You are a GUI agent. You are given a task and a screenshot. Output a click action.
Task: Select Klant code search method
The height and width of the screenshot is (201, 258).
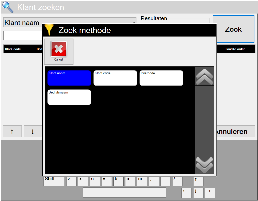(x=115, y=78)
